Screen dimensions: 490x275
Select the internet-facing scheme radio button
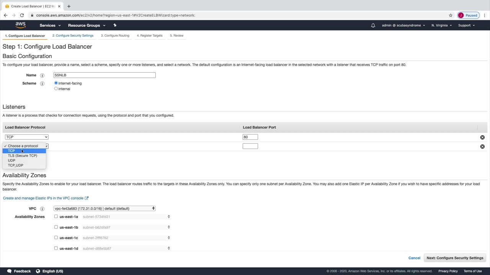coord(56,83)
